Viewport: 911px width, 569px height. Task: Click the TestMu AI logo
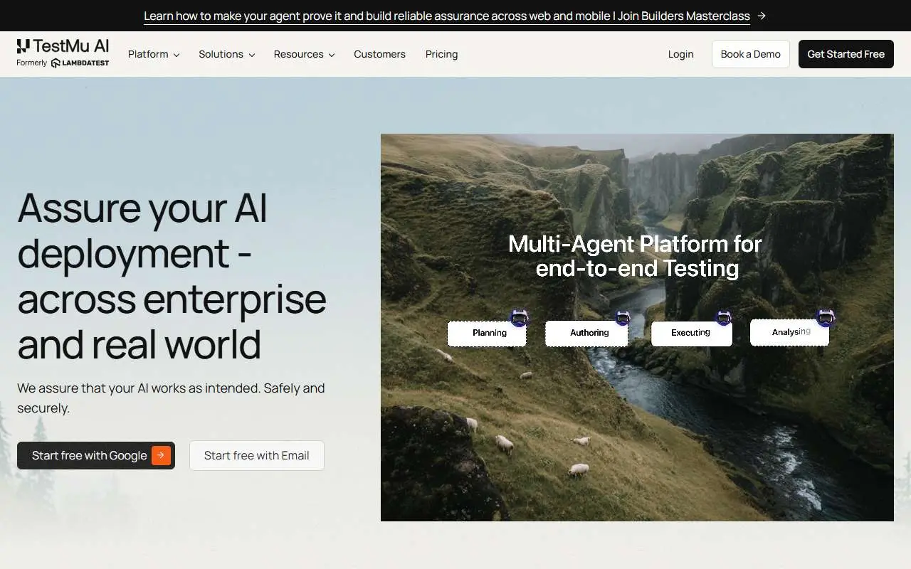(63, 46)
